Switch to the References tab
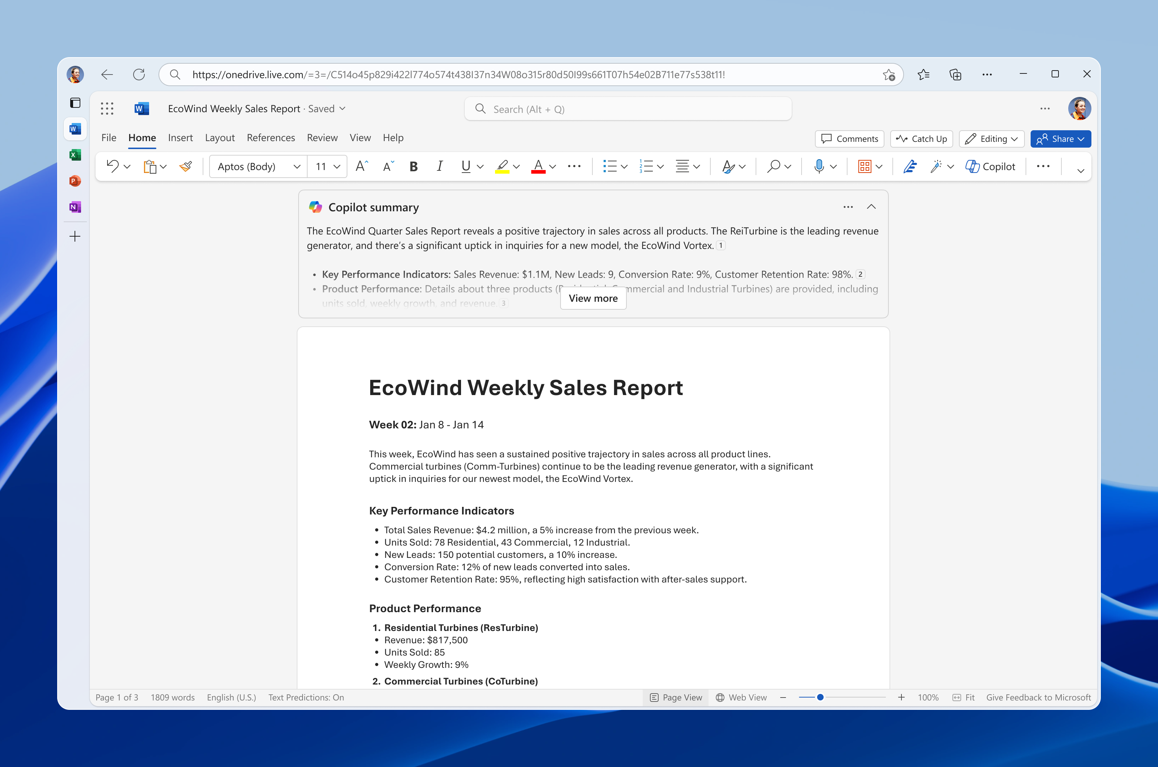The height and width of the screenshot is (767, 1158). click(271, 138)
